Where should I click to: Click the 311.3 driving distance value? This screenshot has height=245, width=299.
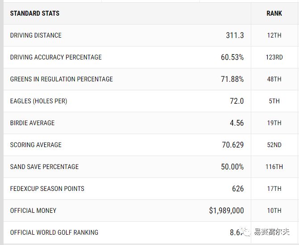point(235,35)
